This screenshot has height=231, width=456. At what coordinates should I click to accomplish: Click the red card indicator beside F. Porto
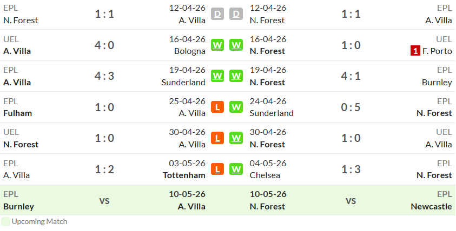click(x=415, y=51)
